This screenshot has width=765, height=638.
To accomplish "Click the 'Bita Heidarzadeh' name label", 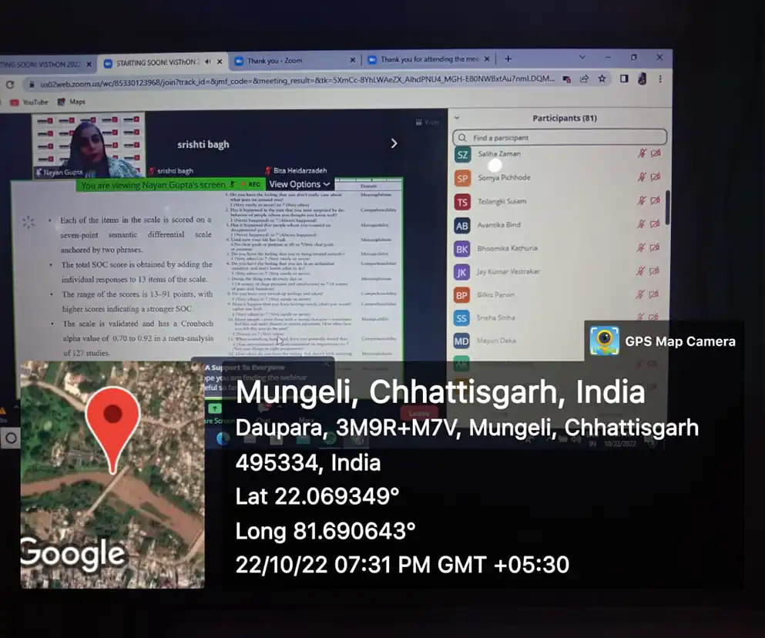I will click(x=300, y=170).
